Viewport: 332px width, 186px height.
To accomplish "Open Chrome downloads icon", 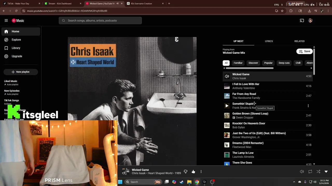I will pos(309,11).
